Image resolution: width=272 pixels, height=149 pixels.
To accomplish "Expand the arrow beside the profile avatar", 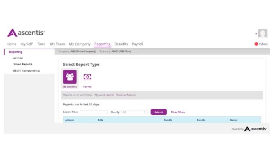I will (256, 34).
